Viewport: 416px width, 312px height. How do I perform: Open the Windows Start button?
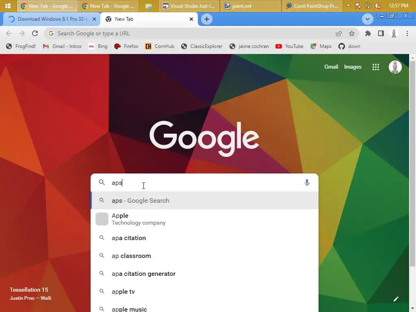8,6
